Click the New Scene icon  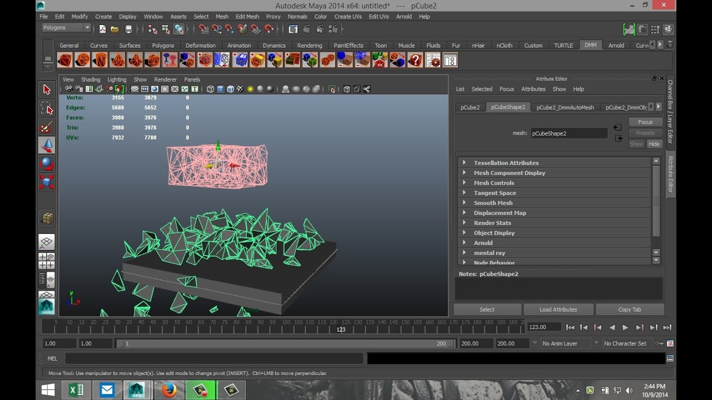[x=102, y=29]
